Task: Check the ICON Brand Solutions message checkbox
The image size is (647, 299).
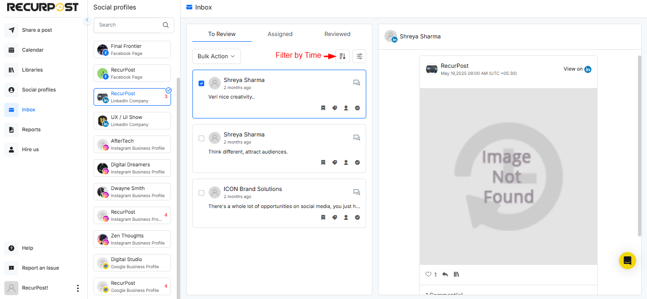Action: pyautogui.click(x=201, y=193)
